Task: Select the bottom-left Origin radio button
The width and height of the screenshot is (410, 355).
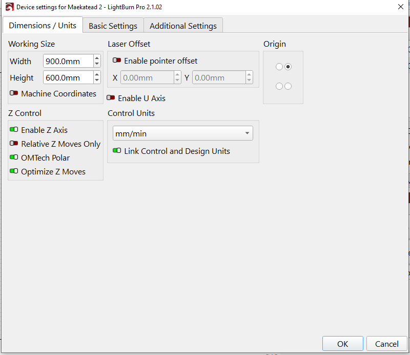Action: coord(279,86)
